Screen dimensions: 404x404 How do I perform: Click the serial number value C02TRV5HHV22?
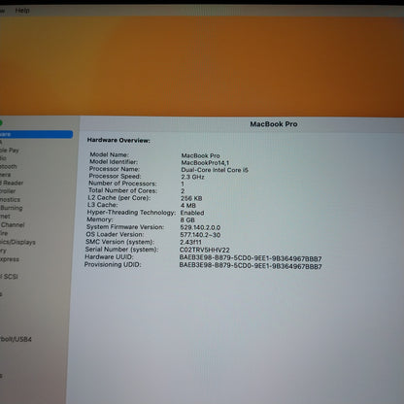(205, 250)
